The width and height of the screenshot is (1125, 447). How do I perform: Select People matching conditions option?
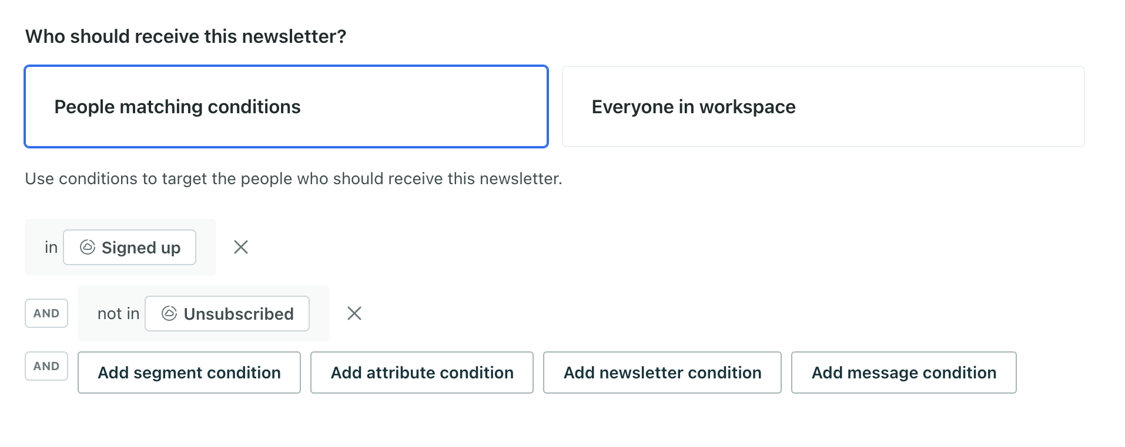click(286, 106)
